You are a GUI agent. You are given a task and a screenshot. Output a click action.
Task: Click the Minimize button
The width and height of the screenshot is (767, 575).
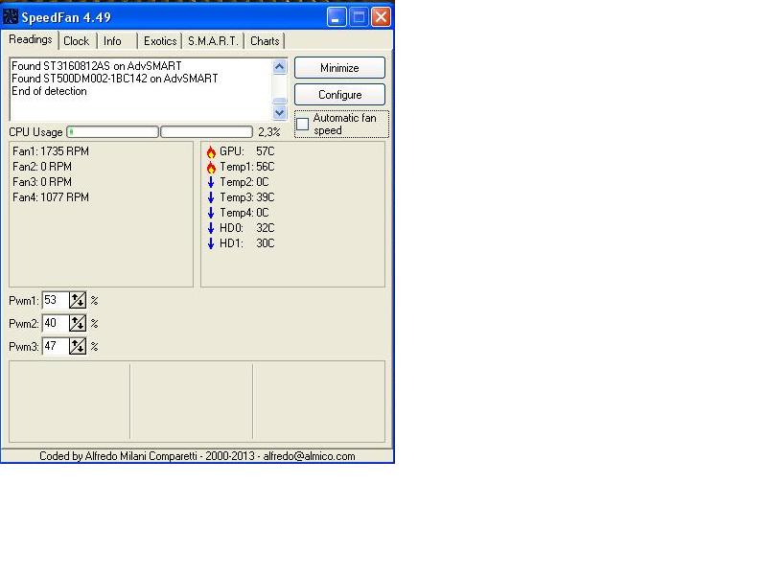coord(339,68)
